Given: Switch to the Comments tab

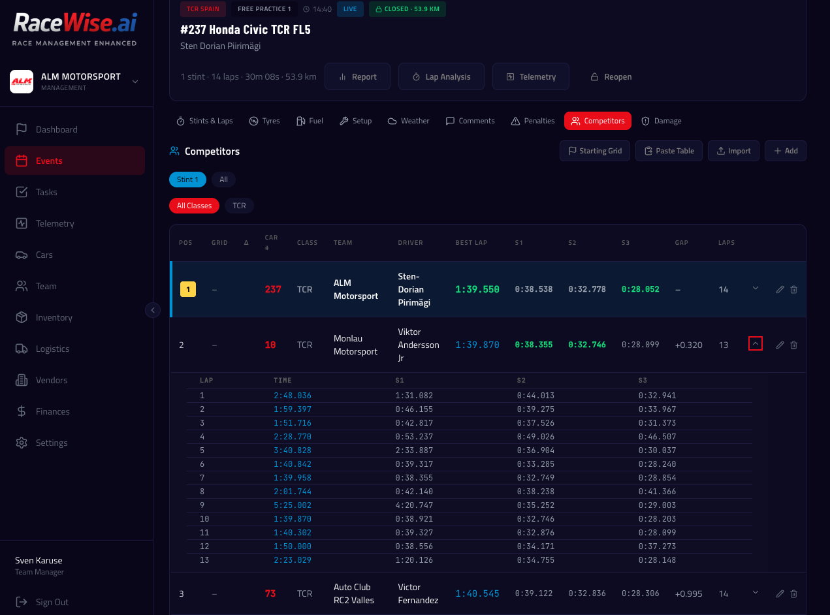Looking at the screenshot, I should (x=470, y=121).
